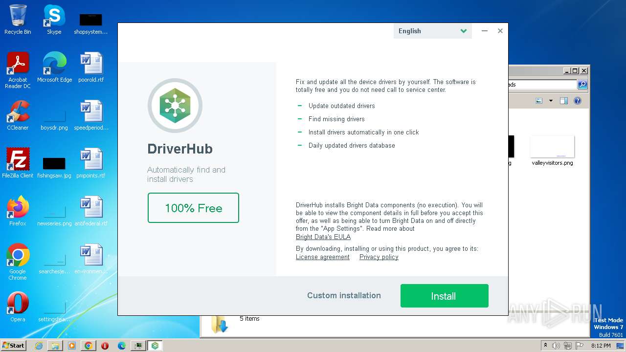Launch Edge from taskbar
This screenshot has height=352, width=626.
pyautogui.click(x=122, y=346)
